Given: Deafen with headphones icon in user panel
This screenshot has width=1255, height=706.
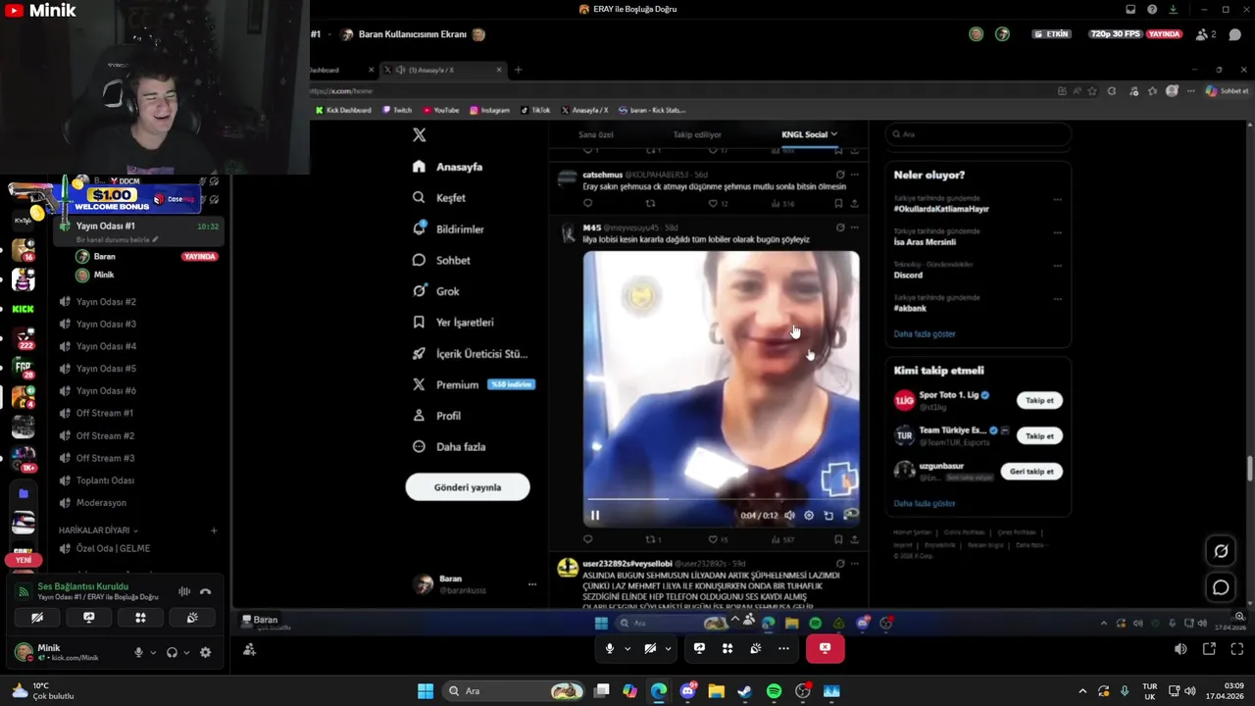Looking at the screenshot, I should 172,653.
